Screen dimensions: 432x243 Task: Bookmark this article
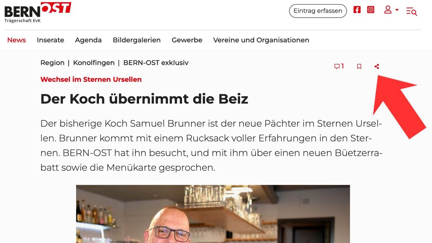[x=359, y=66]
